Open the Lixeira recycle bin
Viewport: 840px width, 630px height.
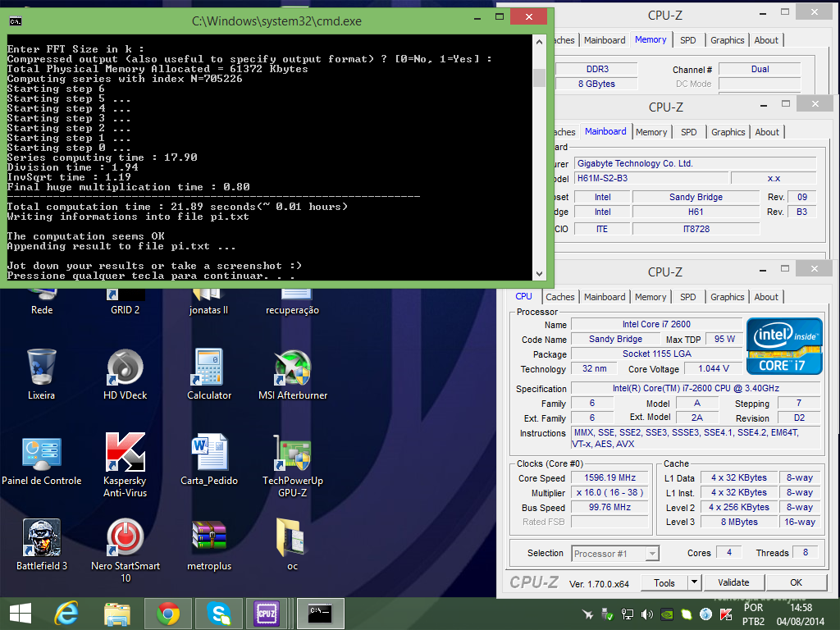point(41,374)
